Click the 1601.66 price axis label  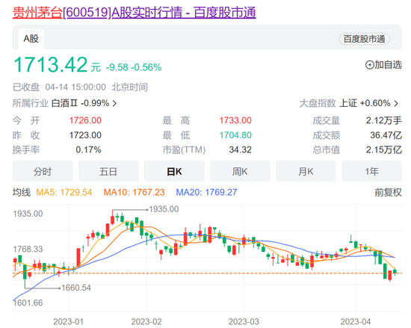[x=28, y=303]
